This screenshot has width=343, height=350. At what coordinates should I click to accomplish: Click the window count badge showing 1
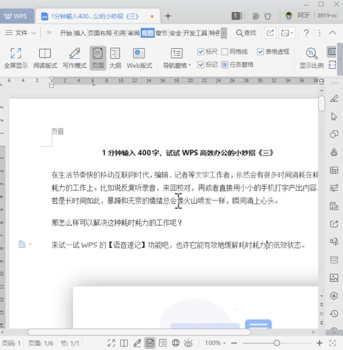click(237, 16)
